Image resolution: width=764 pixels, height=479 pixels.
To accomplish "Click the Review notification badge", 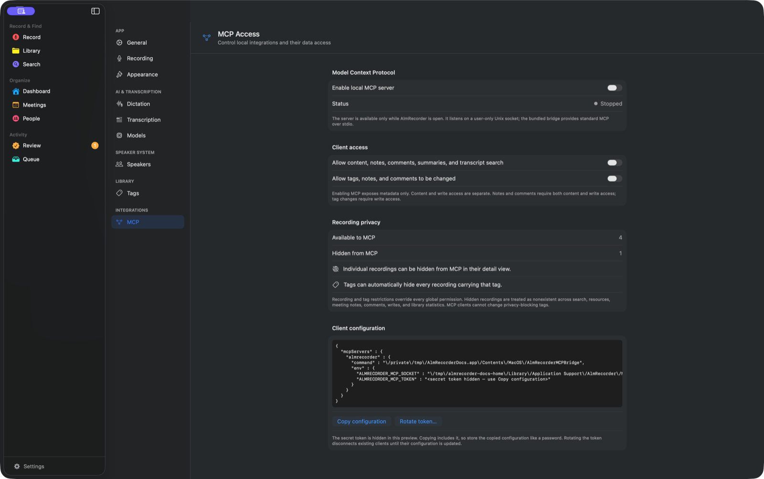I will pos(95,146).
